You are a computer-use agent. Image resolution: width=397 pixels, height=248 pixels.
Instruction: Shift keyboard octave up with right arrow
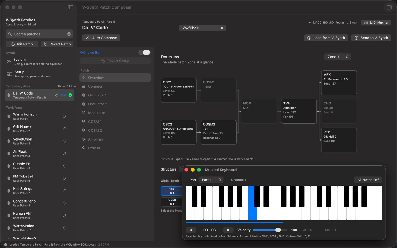[228, 230]
